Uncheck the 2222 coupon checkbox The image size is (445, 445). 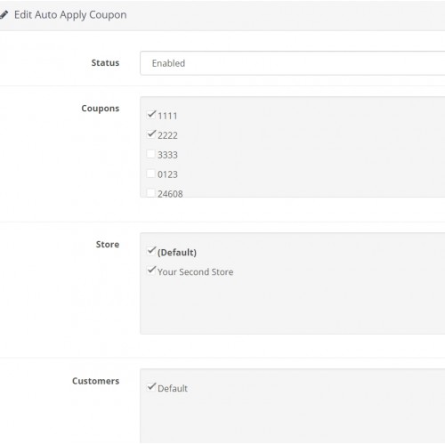(151, 134)
